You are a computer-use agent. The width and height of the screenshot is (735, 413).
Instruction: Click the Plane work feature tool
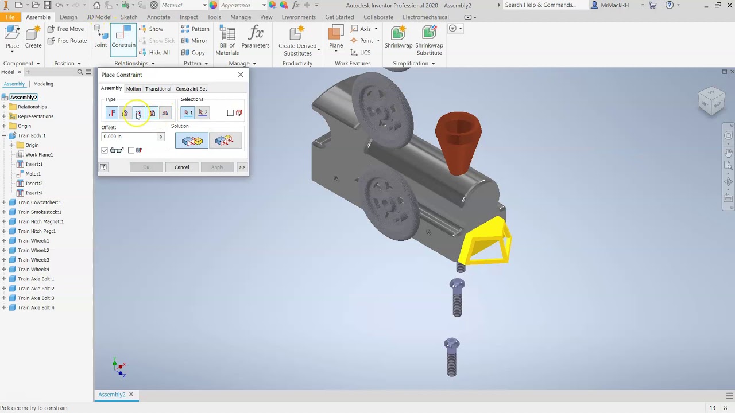336,38
